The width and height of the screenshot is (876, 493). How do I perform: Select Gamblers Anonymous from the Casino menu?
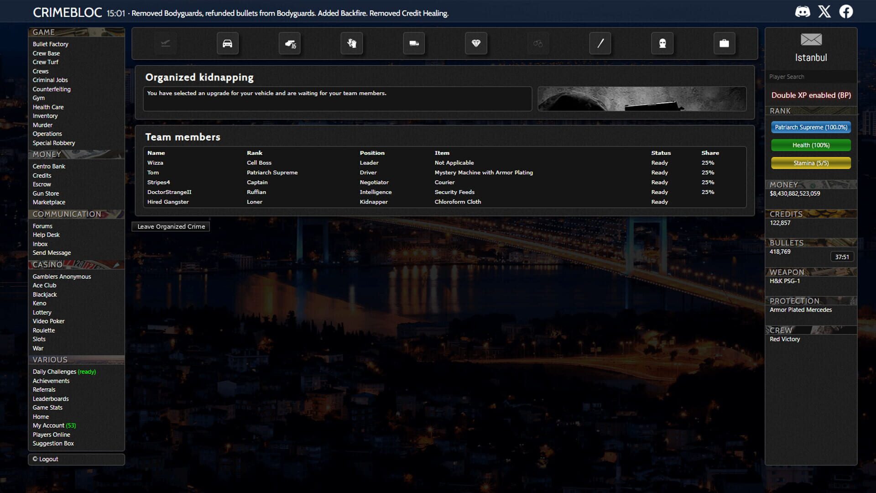tap(62, 276)
